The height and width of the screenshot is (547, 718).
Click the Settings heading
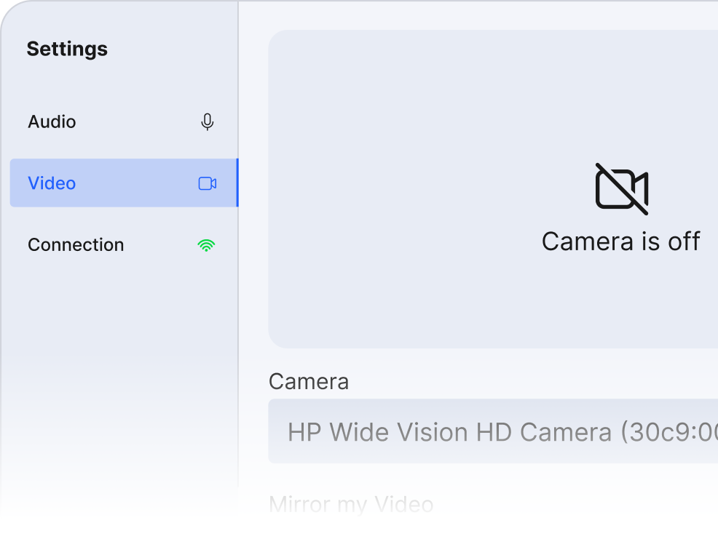(67, 49)
